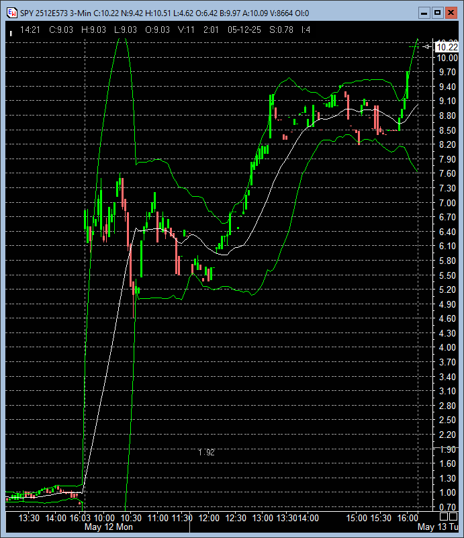Click the S:0.78 readout

(281, 30)
